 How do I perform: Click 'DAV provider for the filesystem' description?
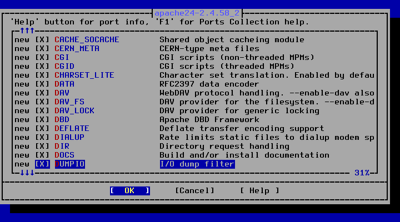point(267,102)
